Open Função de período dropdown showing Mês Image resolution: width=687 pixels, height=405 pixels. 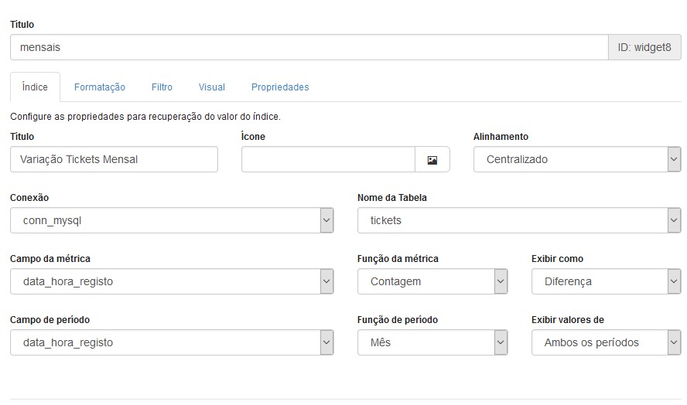click(x=432, y=342)
